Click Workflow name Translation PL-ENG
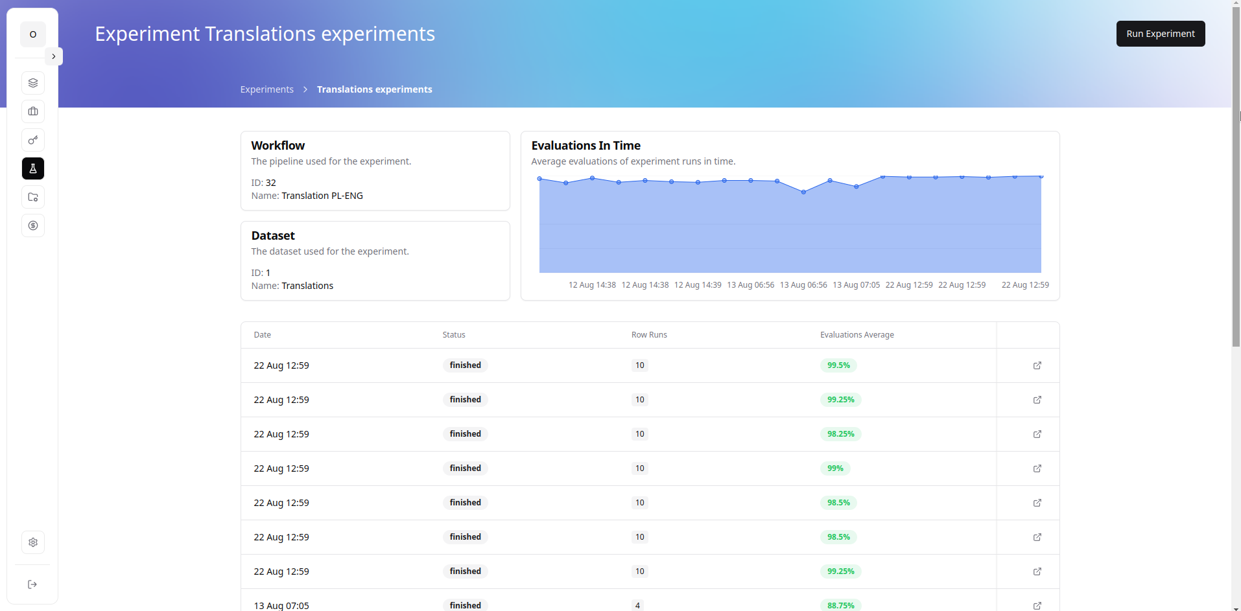The height and width of the screenshot is (611, 1241). (322, 196)
